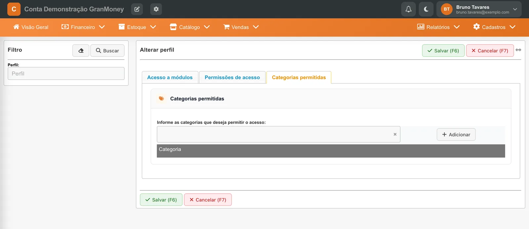The image size is (529, 229).
Task: Edit the account name with pencil icon
Action: (137, 9)
